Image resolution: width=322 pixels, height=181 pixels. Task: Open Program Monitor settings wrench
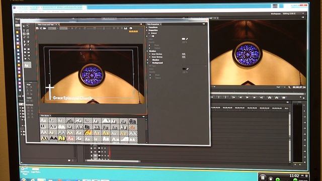tap(289, 87)
